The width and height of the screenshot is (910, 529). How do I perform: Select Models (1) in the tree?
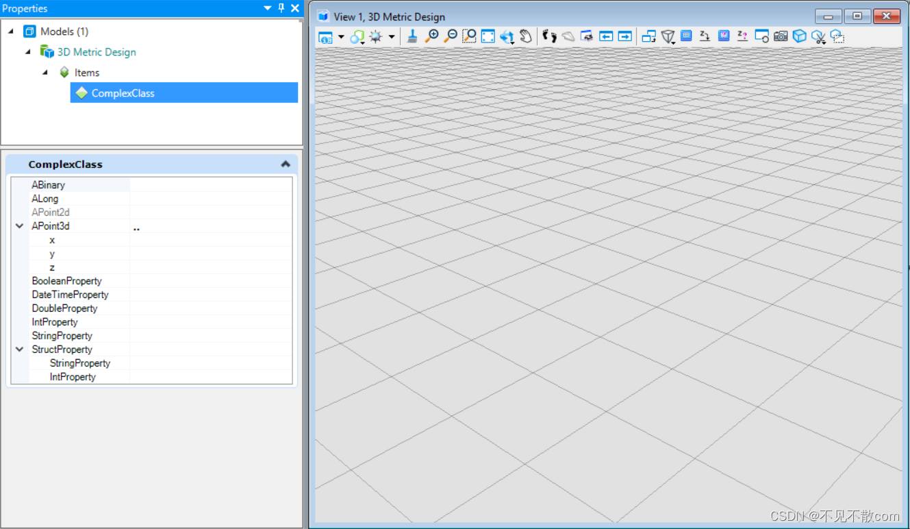(x=64, y=32)
